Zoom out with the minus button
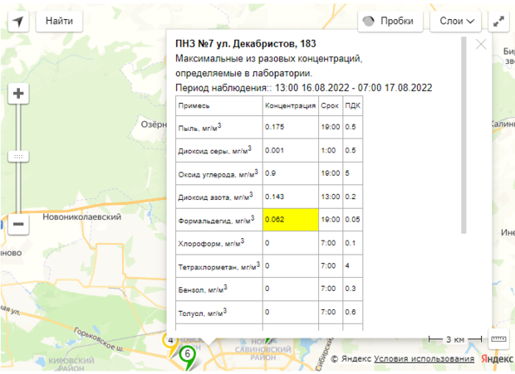Image resolution: width=515 pixels, height=374 pixels. 19,223
